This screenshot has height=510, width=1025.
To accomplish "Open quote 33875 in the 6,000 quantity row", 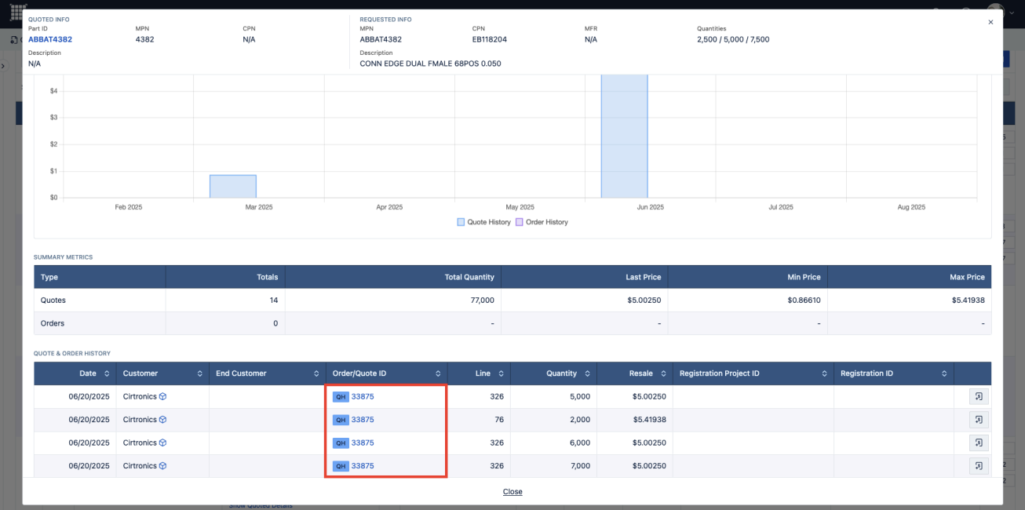I will [363, 443].
